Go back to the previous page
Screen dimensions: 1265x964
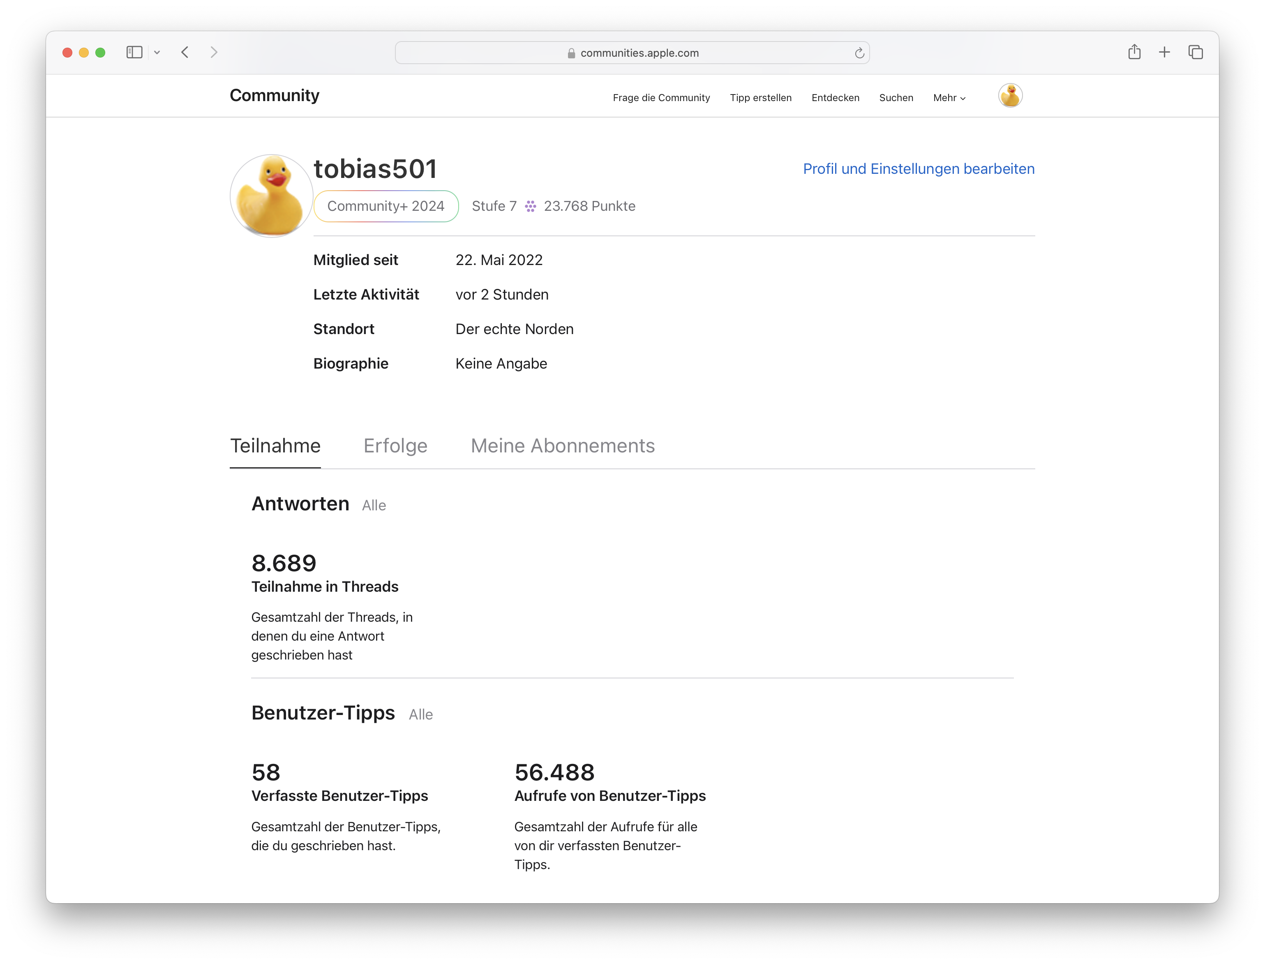[185, 52]
